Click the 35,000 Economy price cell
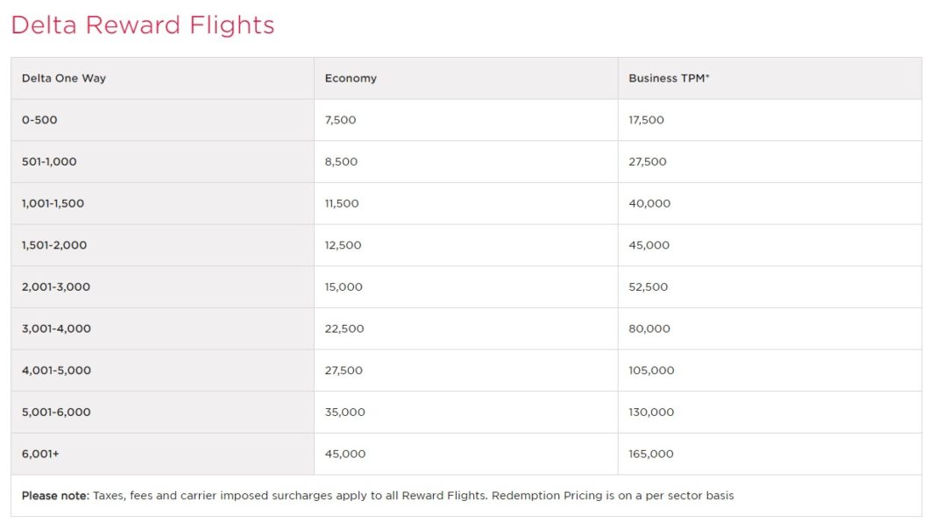This screenshot has width=936, height=529. 344,412
